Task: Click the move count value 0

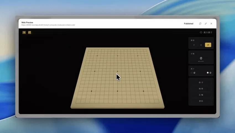Action: point(201,58)
